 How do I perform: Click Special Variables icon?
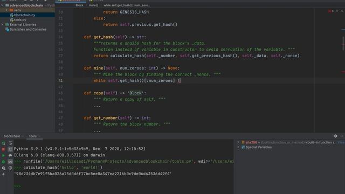coord(243,147)
